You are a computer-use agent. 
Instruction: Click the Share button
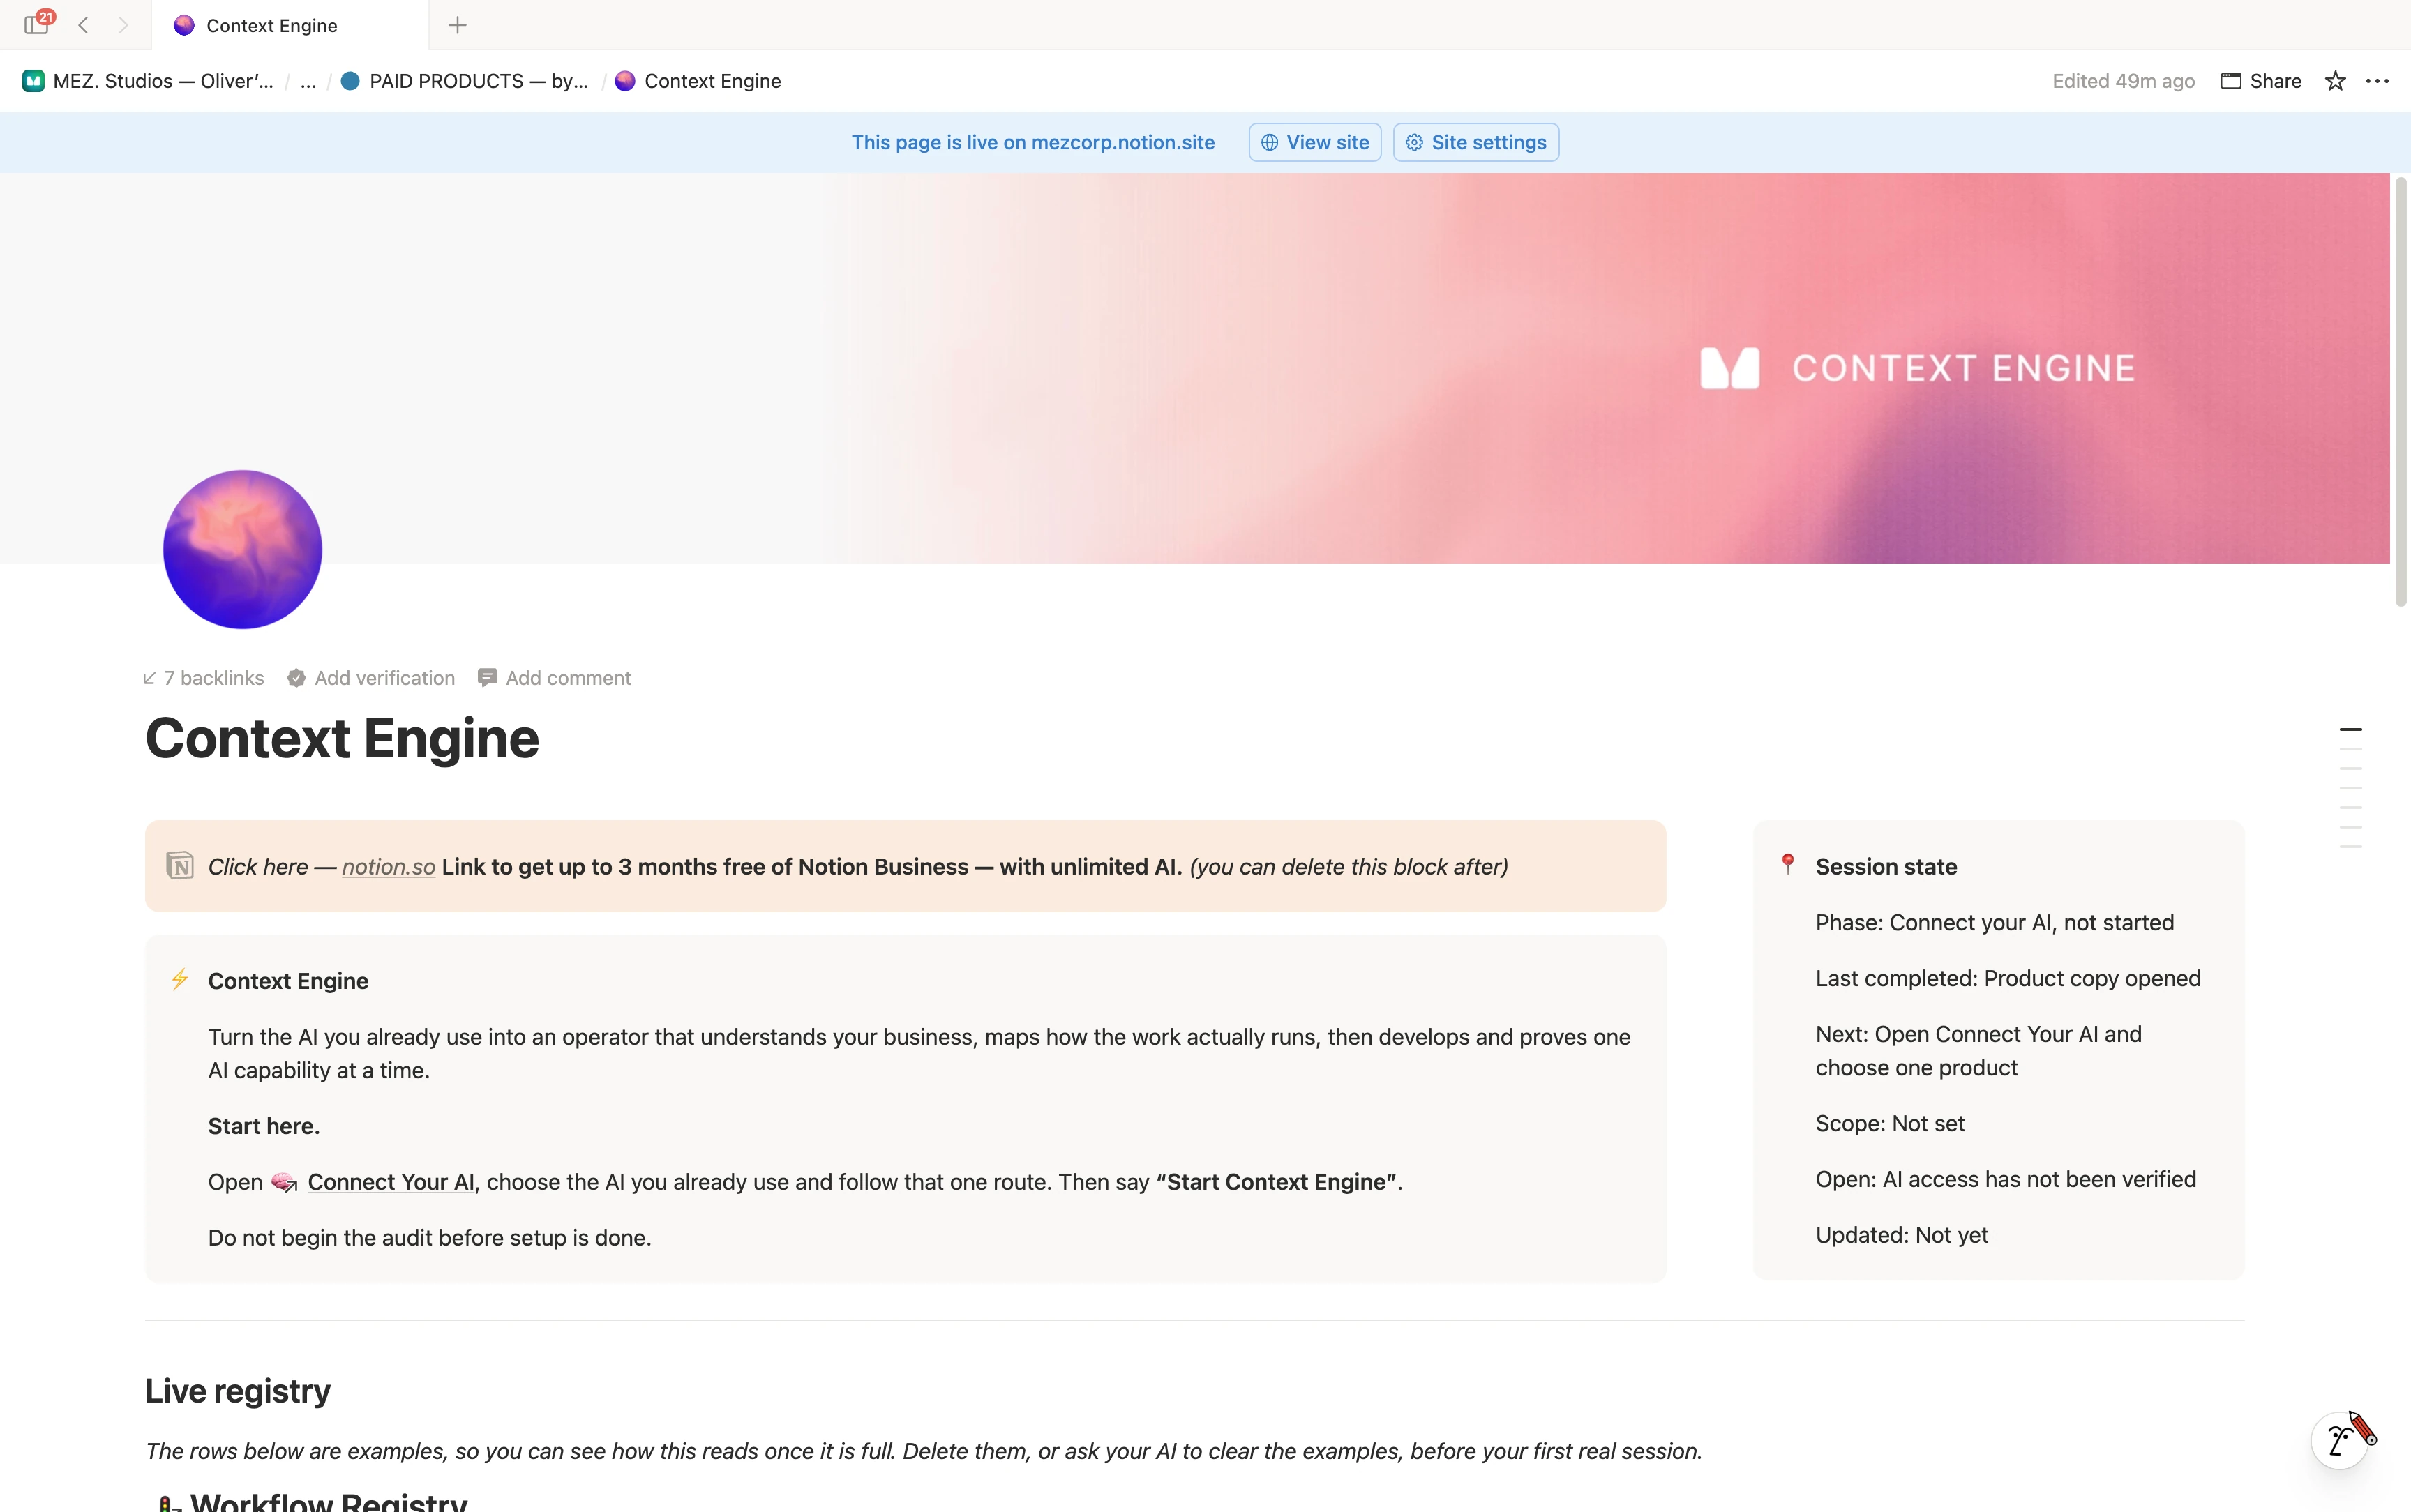click(x=2261, y=81)
